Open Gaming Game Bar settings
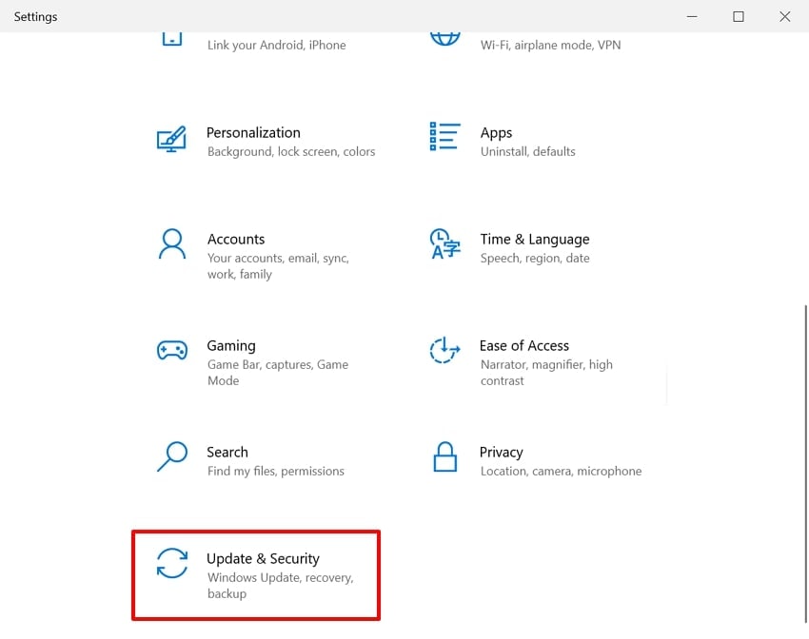Screen dimensions: 809x639 [257, 361]
